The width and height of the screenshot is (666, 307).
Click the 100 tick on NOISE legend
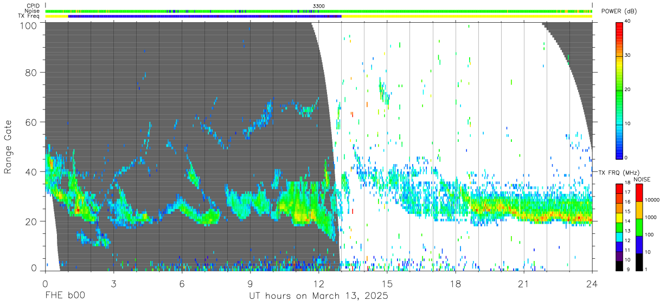coord(649,234)
